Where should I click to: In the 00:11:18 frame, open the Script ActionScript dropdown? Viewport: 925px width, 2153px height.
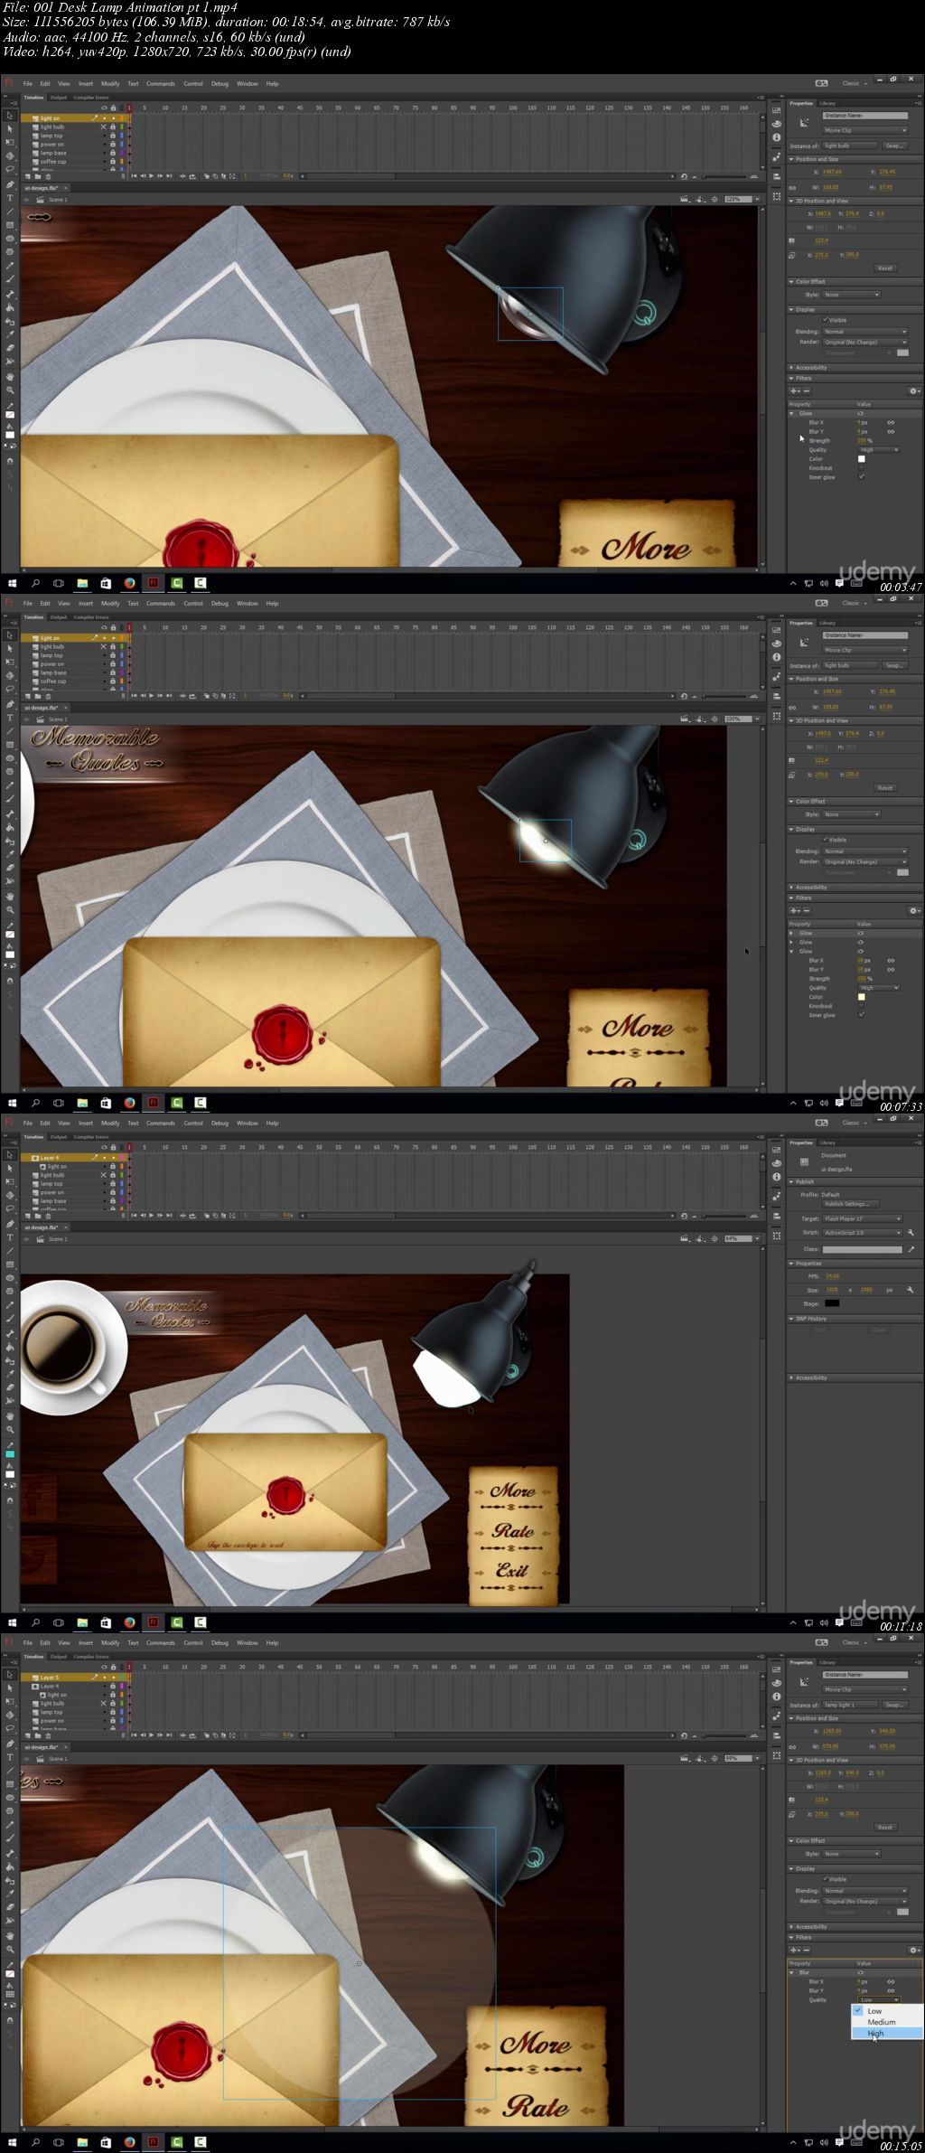862,1232
